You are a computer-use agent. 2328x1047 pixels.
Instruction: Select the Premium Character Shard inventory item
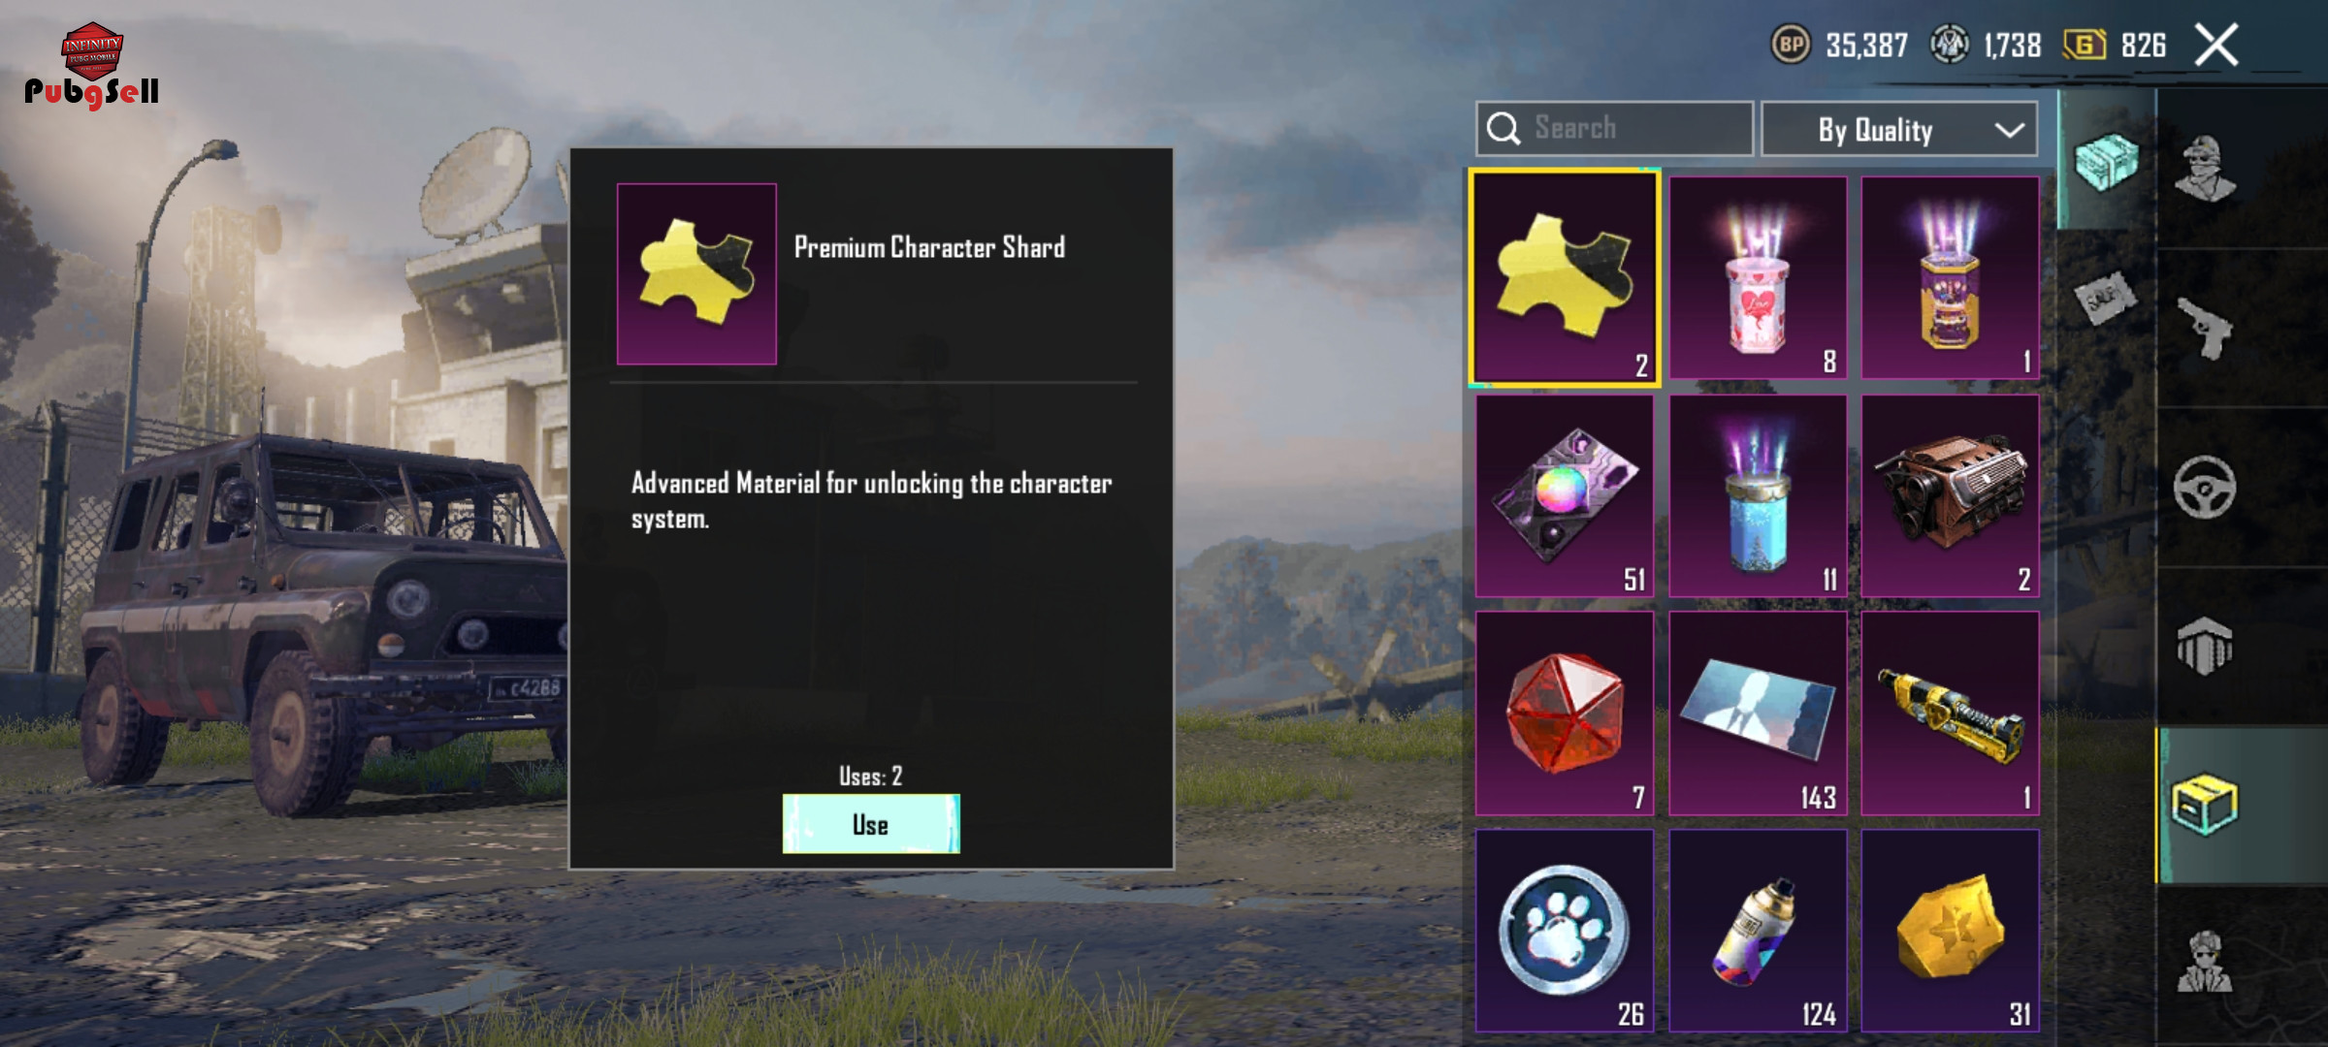point(1564,278)
